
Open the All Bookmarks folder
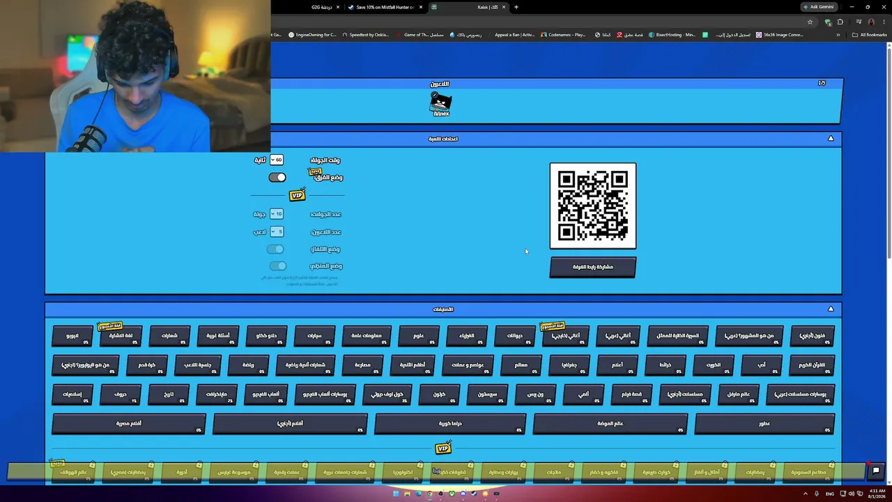click(x=870, y=35)
